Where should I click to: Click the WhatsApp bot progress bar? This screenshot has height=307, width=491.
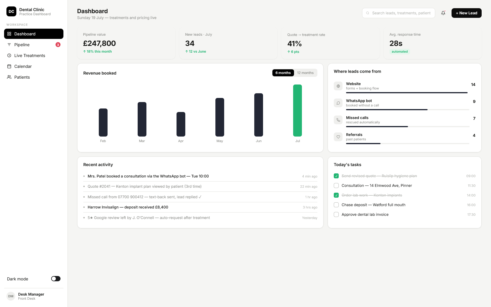pos(407,110)
